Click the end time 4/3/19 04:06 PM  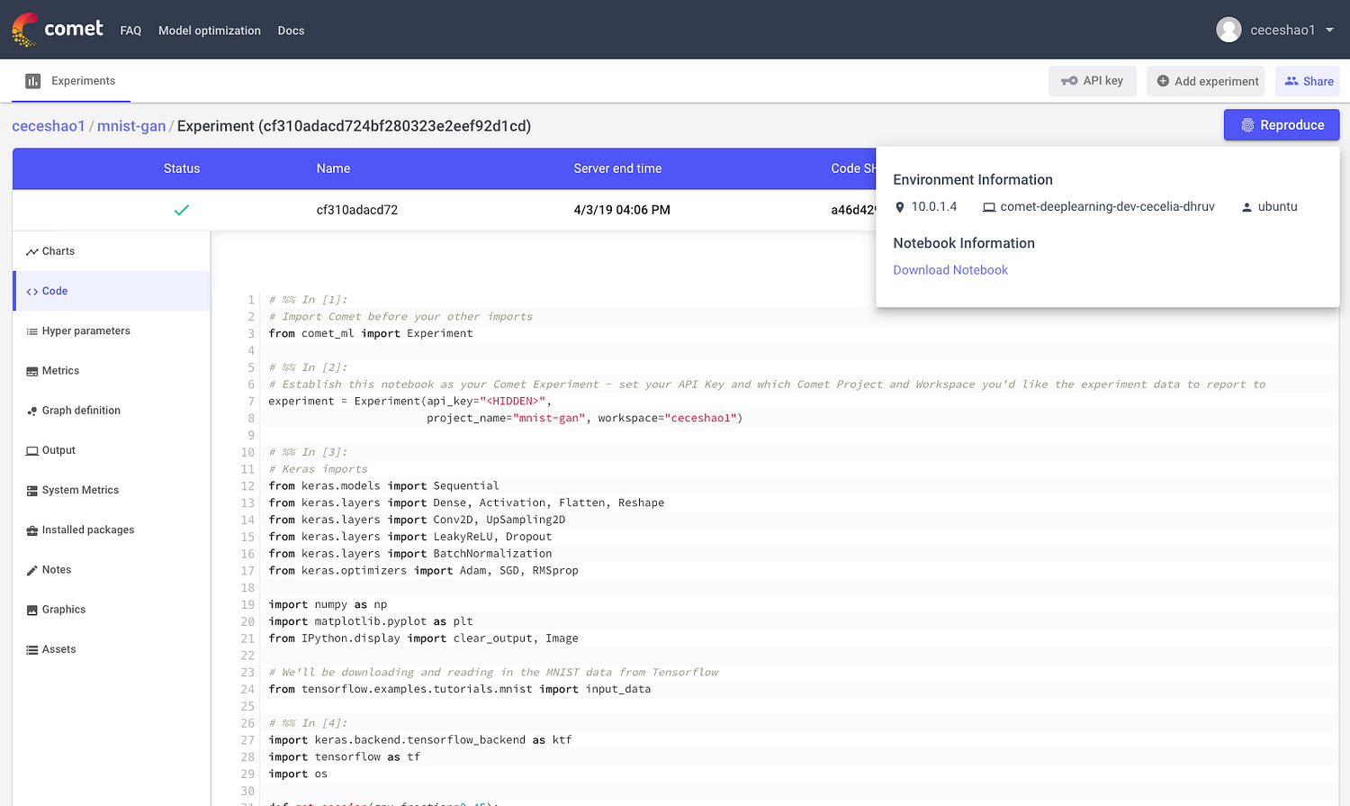[622, 210]
